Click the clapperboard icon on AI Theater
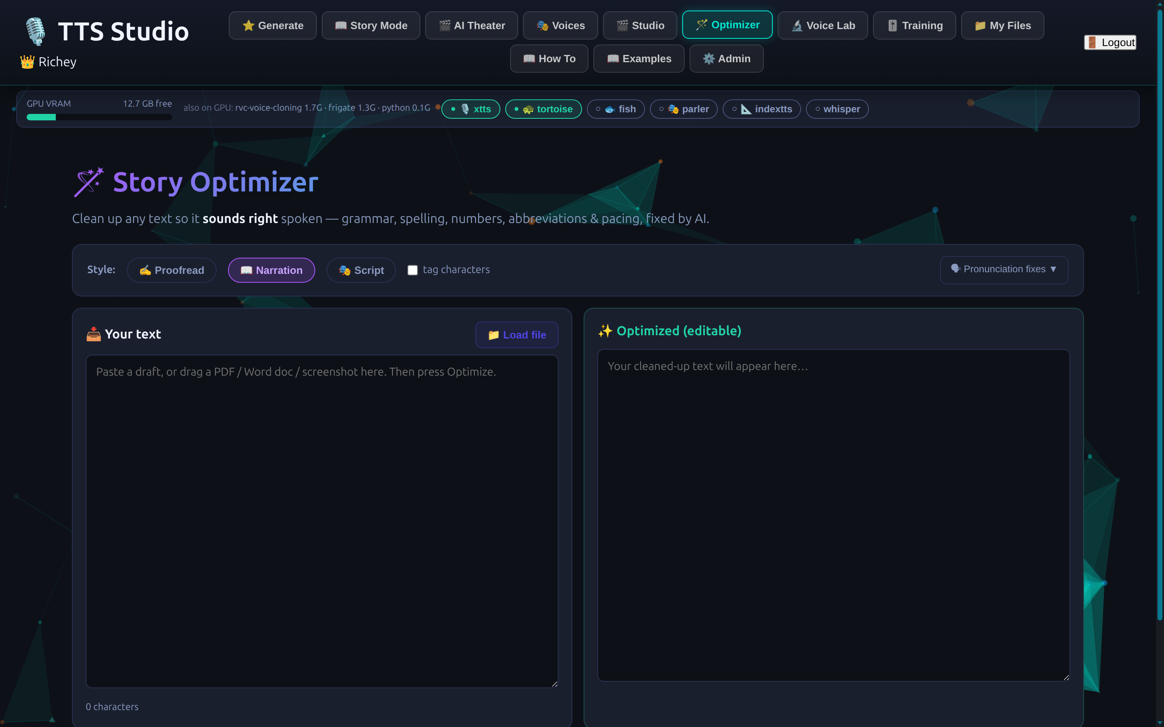The height and width of the screenshot is (727, 1164). [445, 25]
